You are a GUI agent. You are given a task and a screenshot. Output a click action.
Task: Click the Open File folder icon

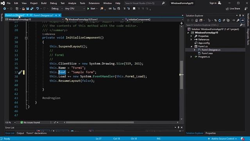point(23,9)
